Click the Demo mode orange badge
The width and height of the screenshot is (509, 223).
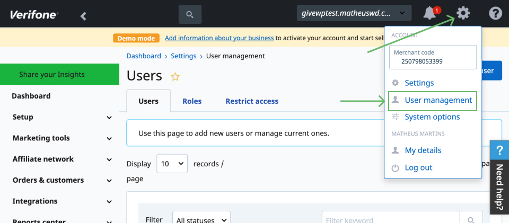[136, 38]
